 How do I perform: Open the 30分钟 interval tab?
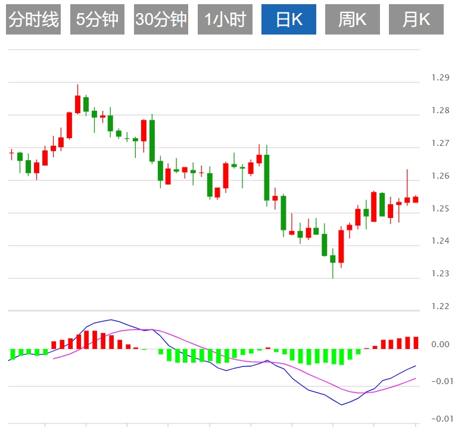(x=161, y=20)
